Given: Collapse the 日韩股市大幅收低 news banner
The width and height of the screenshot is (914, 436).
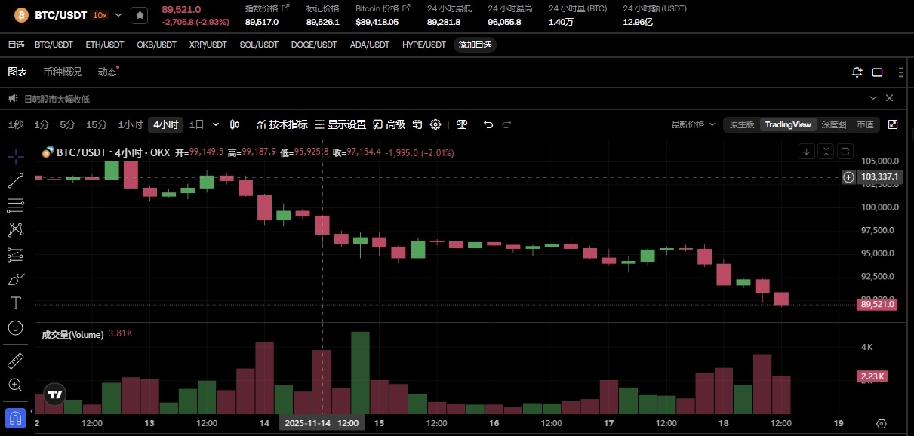Looking at the screenshot, I should point(873,98).
